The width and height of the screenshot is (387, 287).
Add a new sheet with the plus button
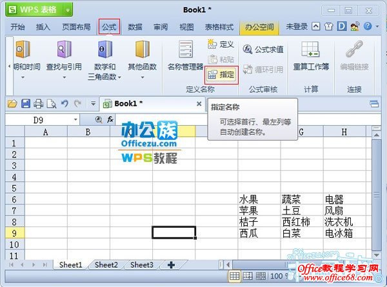pyautogui.click(x=171, y=265)
